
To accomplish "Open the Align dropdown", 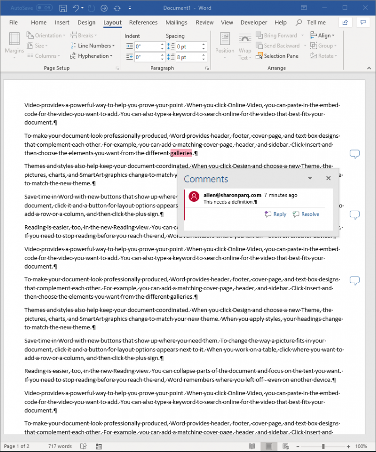I will point(322,35).
